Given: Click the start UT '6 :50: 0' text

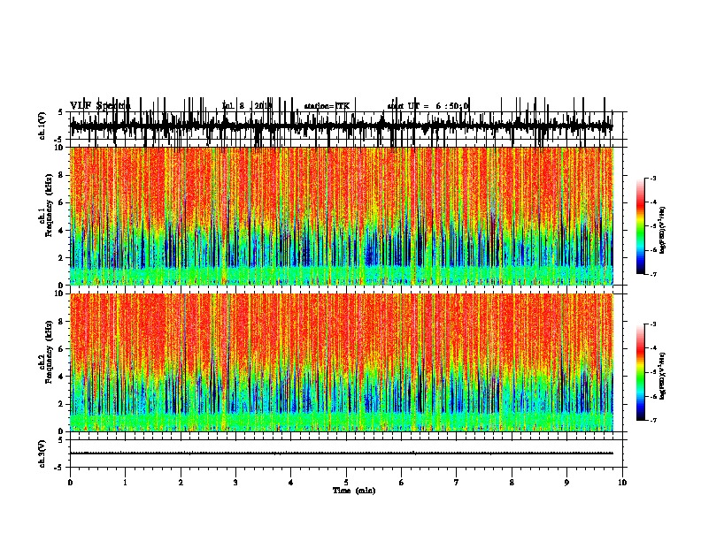Looking at the screenshot, I should point(452,106).
